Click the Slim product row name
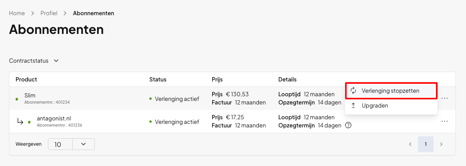This screenshot has height=166, width=466. click(30, 95)
